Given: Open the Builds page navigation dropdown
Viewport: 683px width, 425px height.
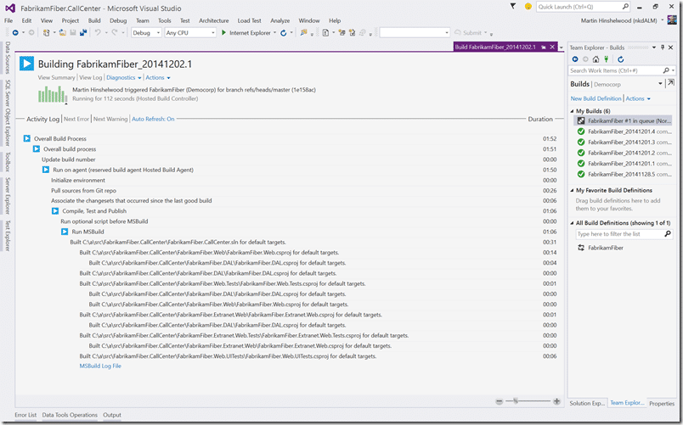Looking at the screenshot, I should pos(660,83).
